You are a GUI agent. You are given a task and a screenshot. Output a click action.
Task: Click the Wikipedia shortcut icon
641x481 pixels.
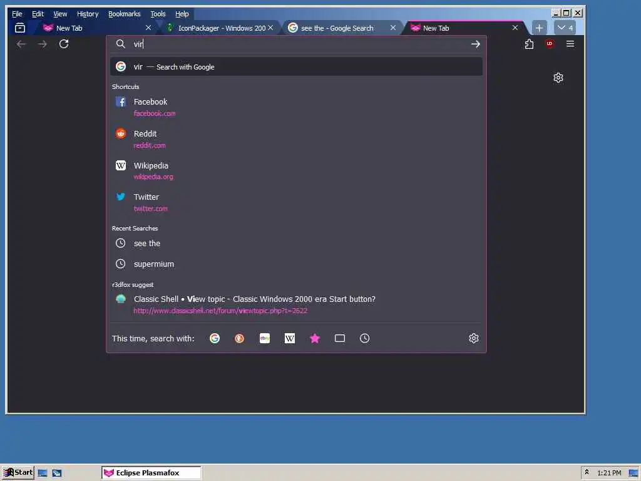[x=121, y=165]
